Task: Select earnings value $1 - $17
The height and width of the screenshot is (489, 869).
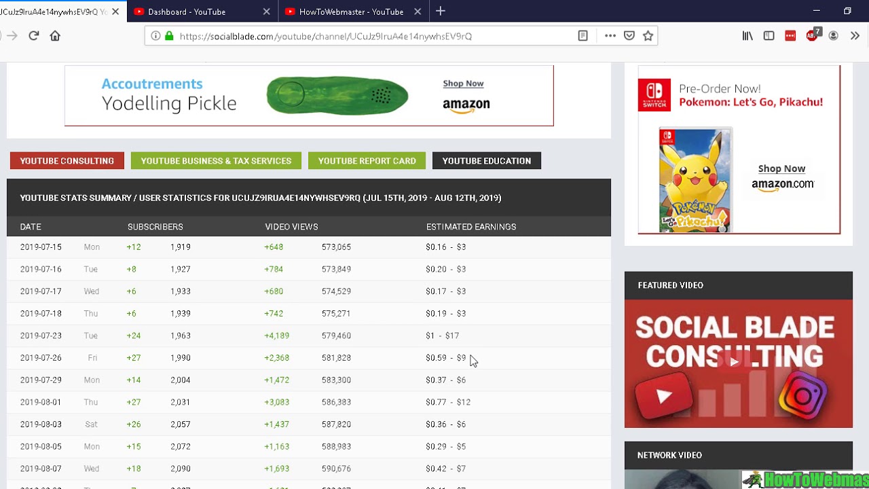Action: (x=443, y=336)
